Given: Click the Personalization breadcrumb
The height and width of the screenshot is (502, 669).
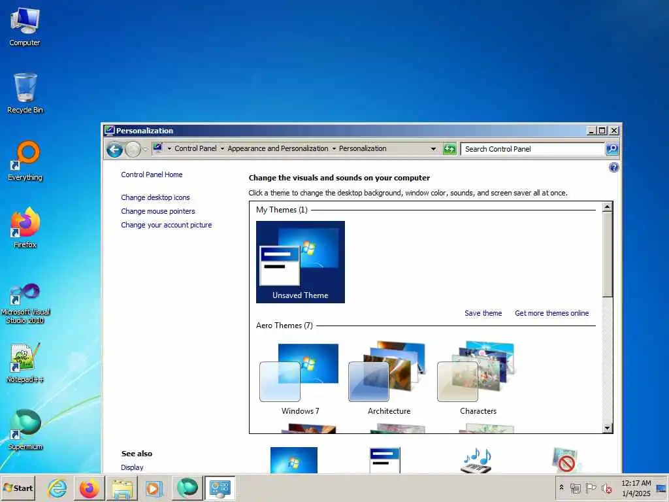Looking at the screenshot, I should tap(363, 148).
